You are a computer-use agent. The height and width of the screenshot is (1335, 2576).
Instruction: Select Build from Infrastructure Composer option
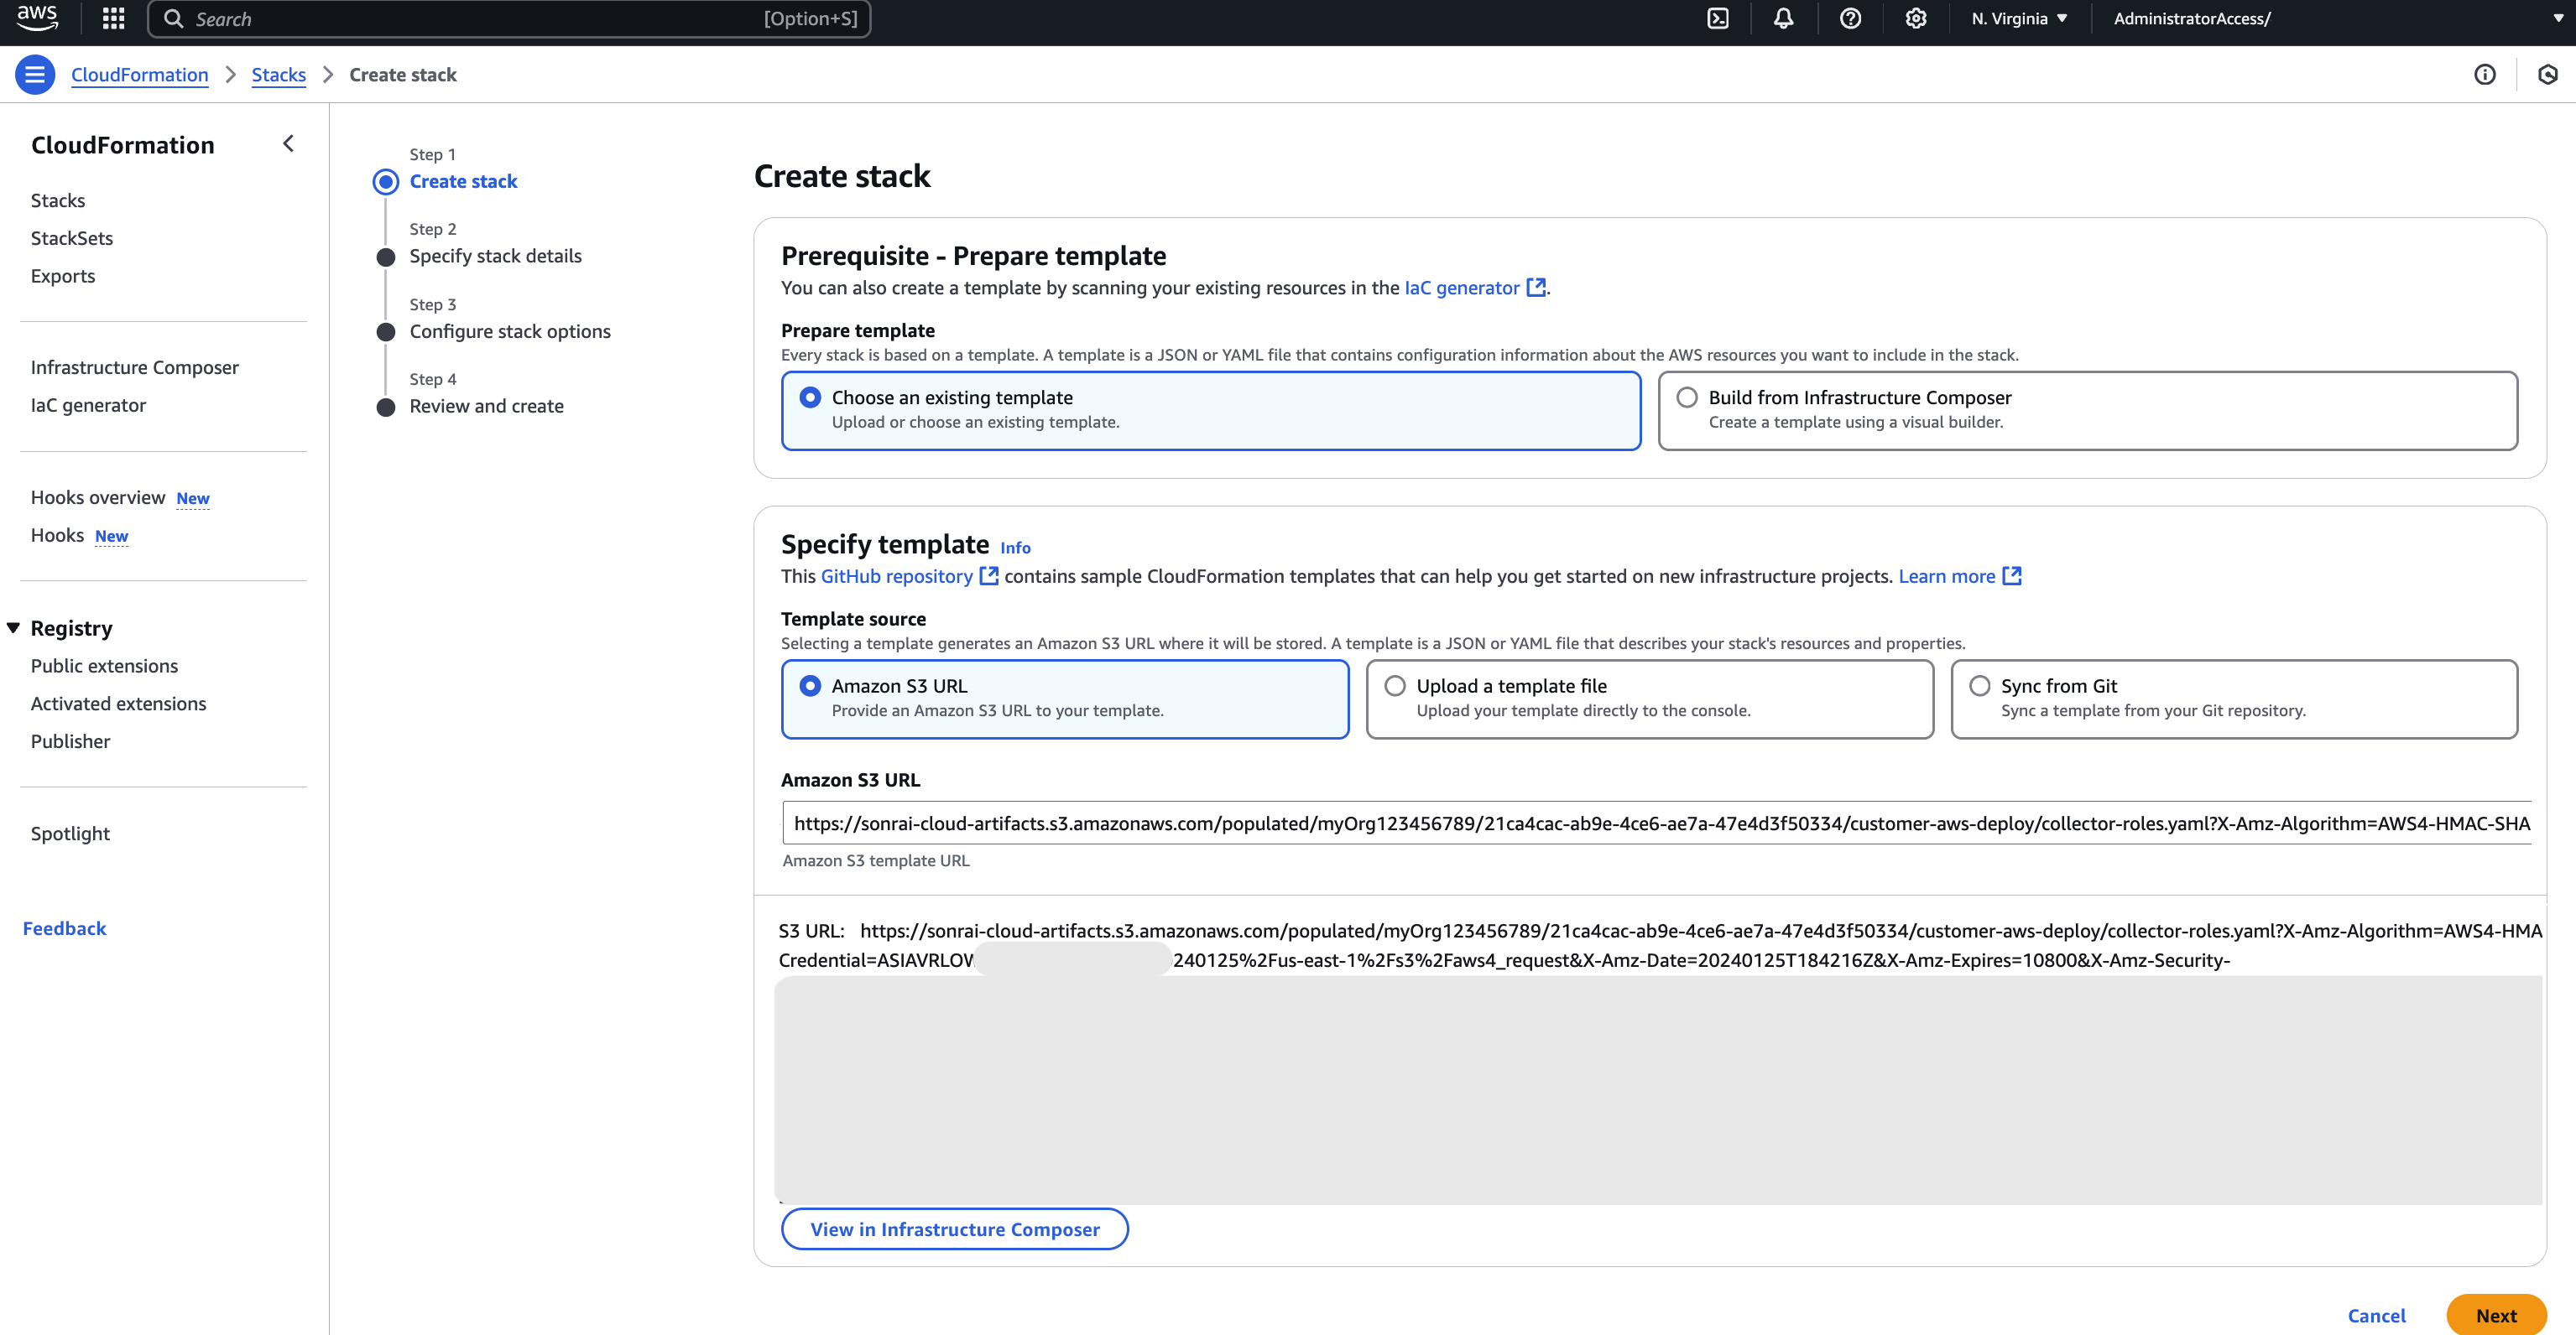(2087, 411)
